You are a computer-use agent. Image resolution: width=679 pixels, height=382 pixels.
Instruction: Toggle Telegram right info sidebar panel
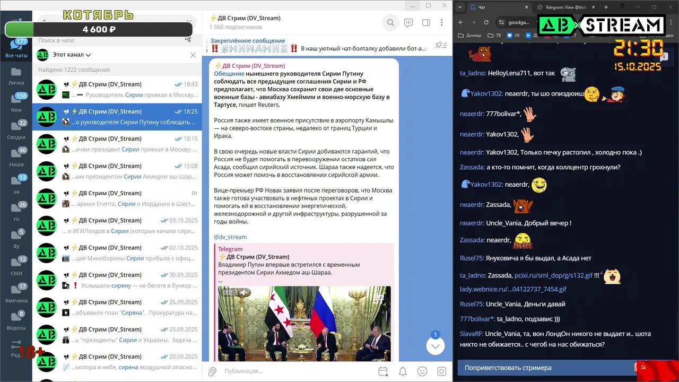point(426,23)
